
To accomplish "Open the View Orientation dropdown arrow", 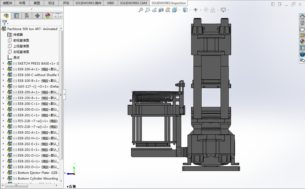I will [180, 10].
